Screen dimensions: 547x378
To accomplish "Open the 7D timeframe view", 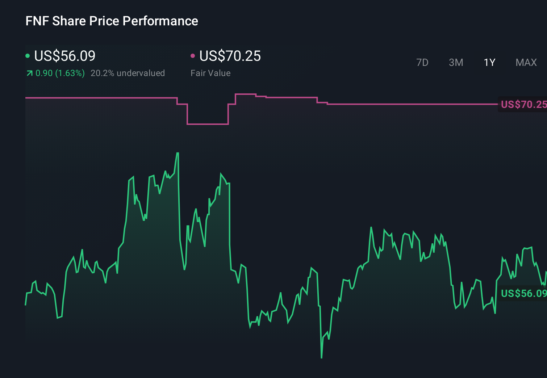I will point(422,62).
